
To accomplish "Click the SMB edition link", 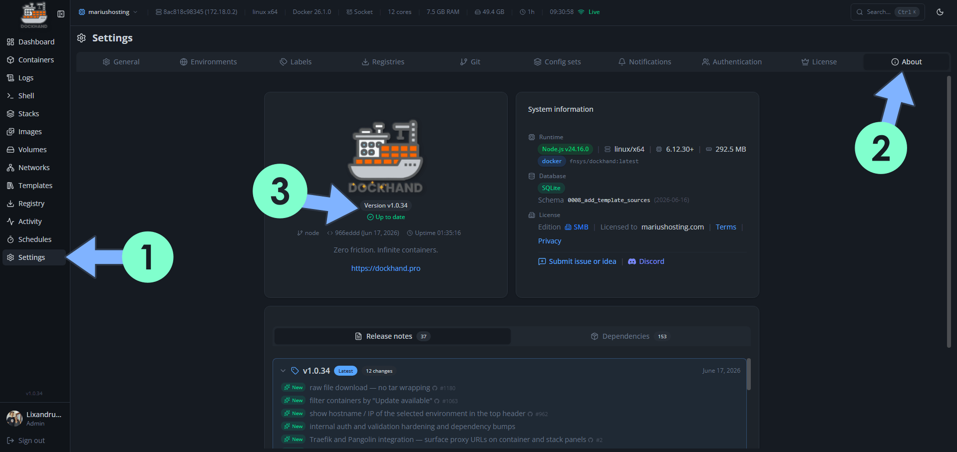I will (x=577, y=227).
